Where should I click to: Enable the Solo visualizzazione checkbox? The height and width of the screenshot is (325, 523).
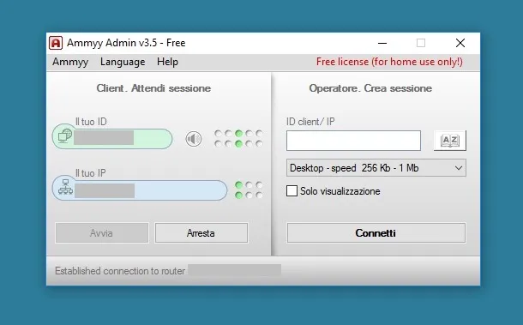point(292,191)
